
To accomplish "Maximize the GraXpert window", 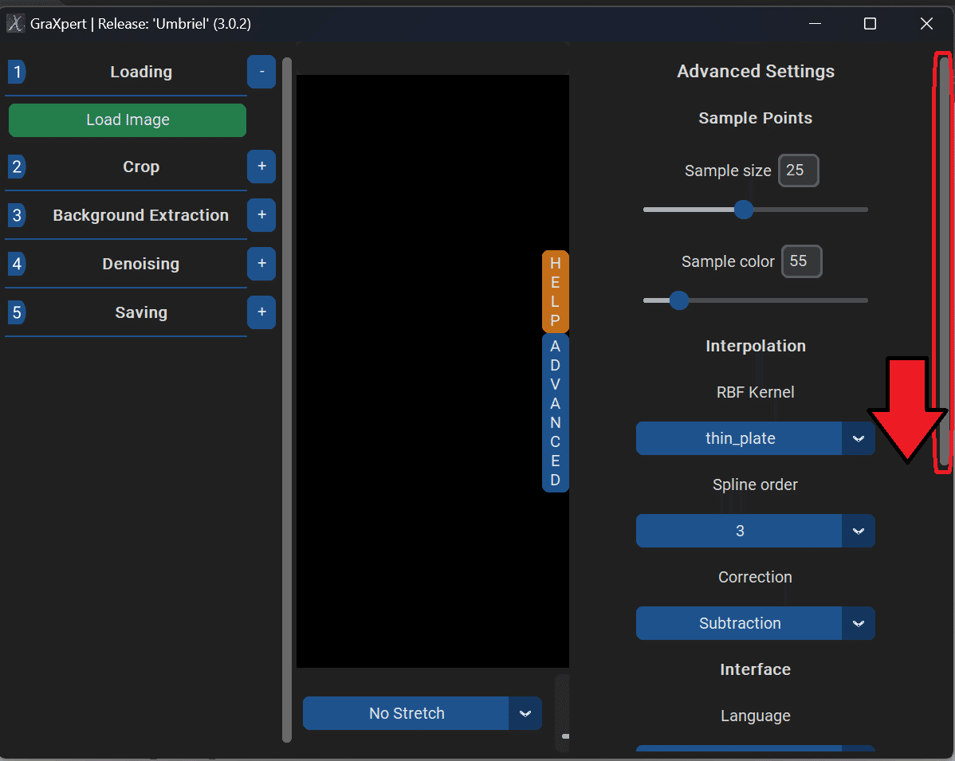I will pyautogui.click(x=870, y=24).
